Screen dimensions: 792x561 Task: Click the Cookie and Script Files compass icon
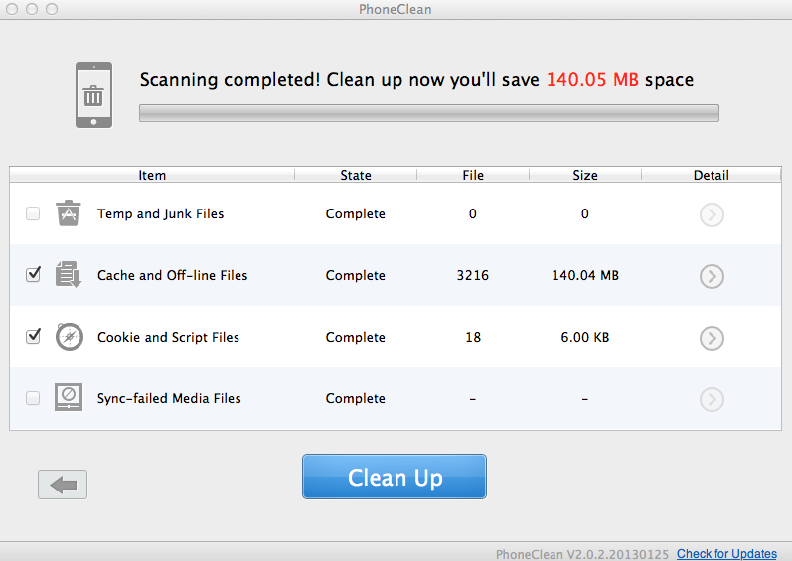(x=70, y=337)
